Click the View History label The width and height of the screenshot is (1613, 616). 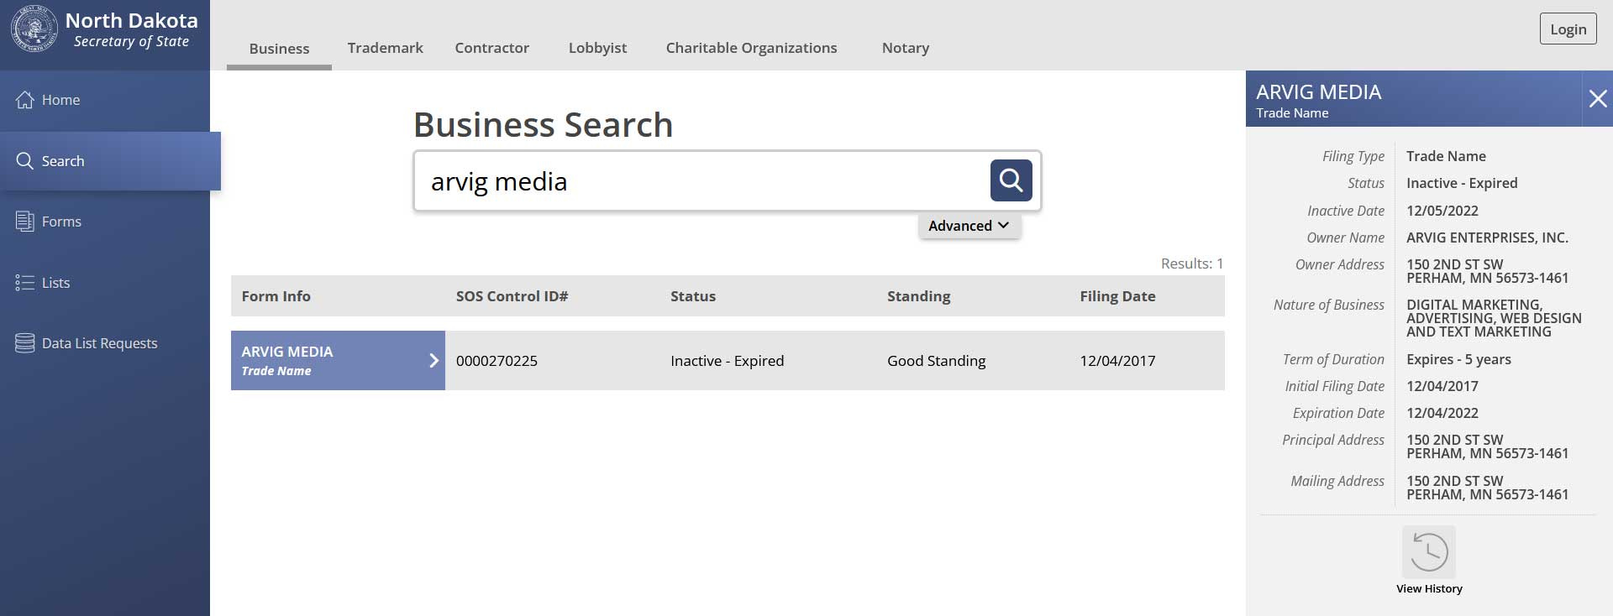click(1429, 589)
